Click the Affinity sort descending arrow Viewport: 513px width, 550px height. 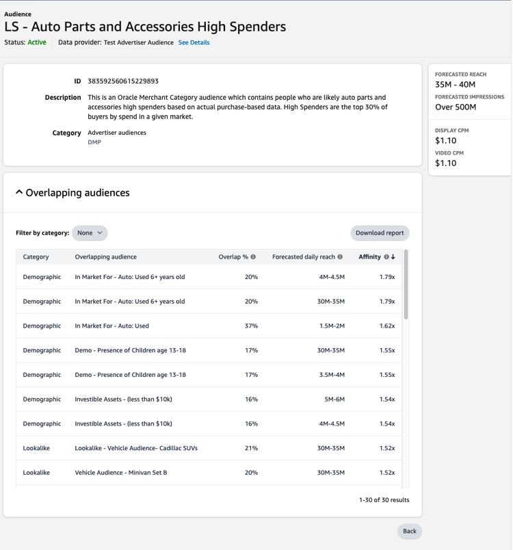pos(393,257)
